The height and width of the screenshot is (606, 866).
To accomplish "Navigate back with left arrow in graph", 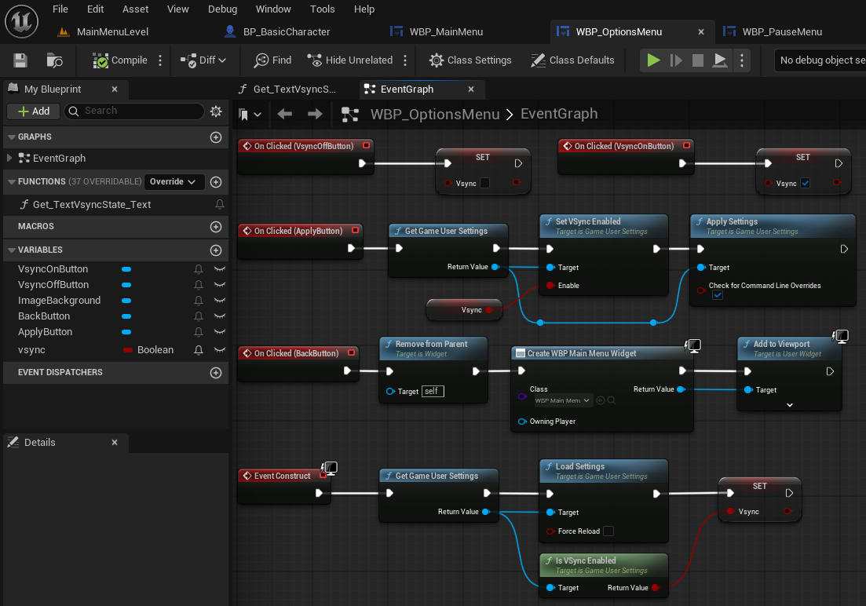I will pos(285,115).
